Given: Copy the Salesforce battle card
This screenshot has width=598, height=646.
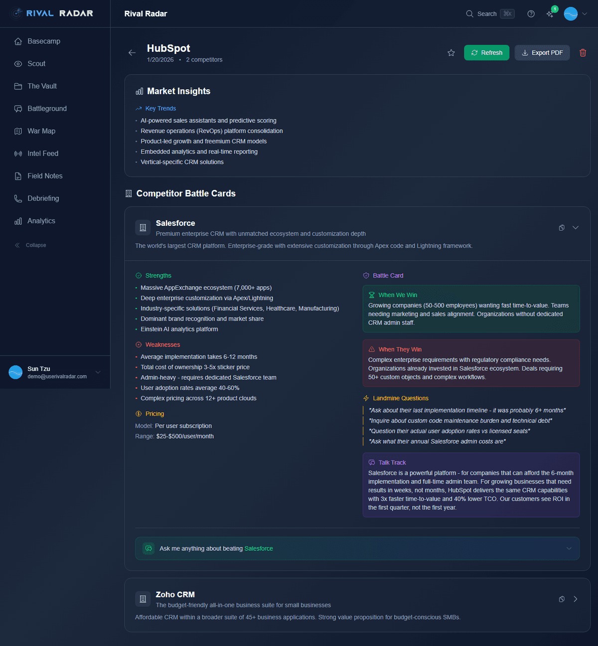Looking at the screenshot, I should (x=562, y=228).
